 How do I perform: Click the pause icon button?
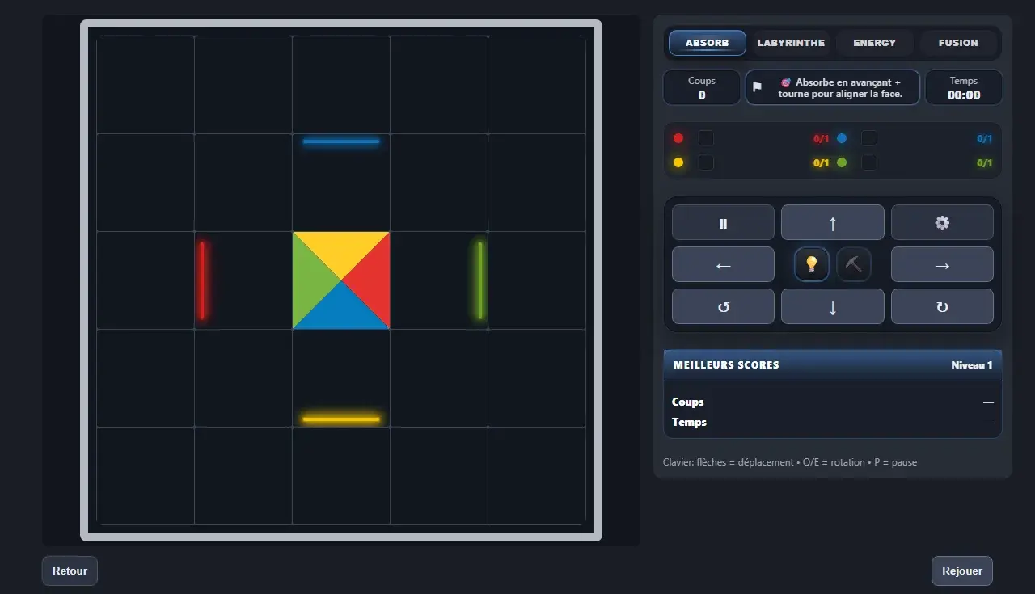723,222
